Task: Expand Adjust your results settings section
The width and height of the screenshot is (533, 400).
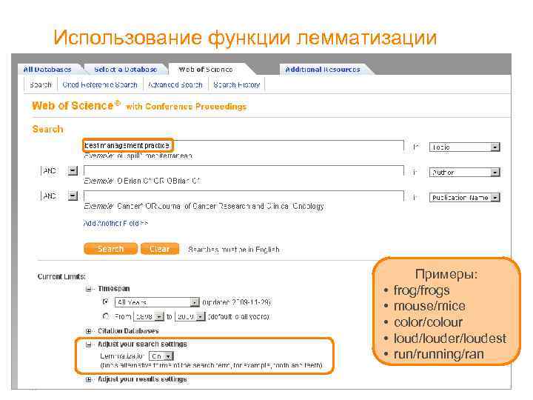Action: coord(89,379)
